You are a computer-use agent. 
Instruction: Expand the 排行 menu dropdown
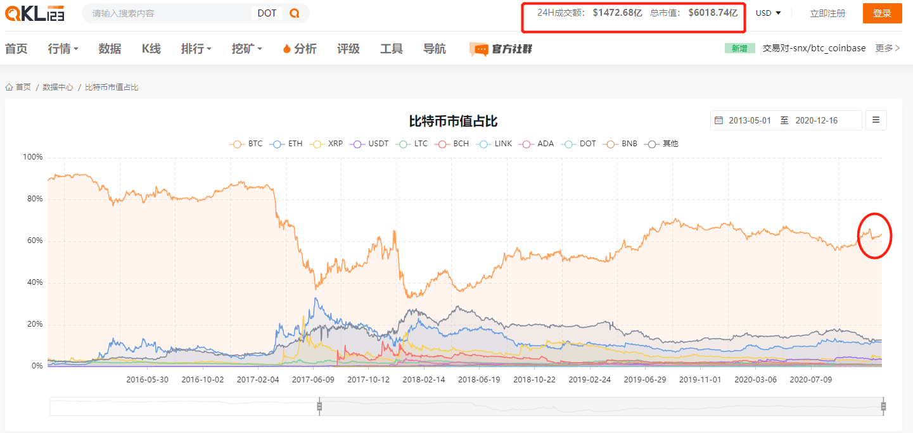click(x=196, y=49)
